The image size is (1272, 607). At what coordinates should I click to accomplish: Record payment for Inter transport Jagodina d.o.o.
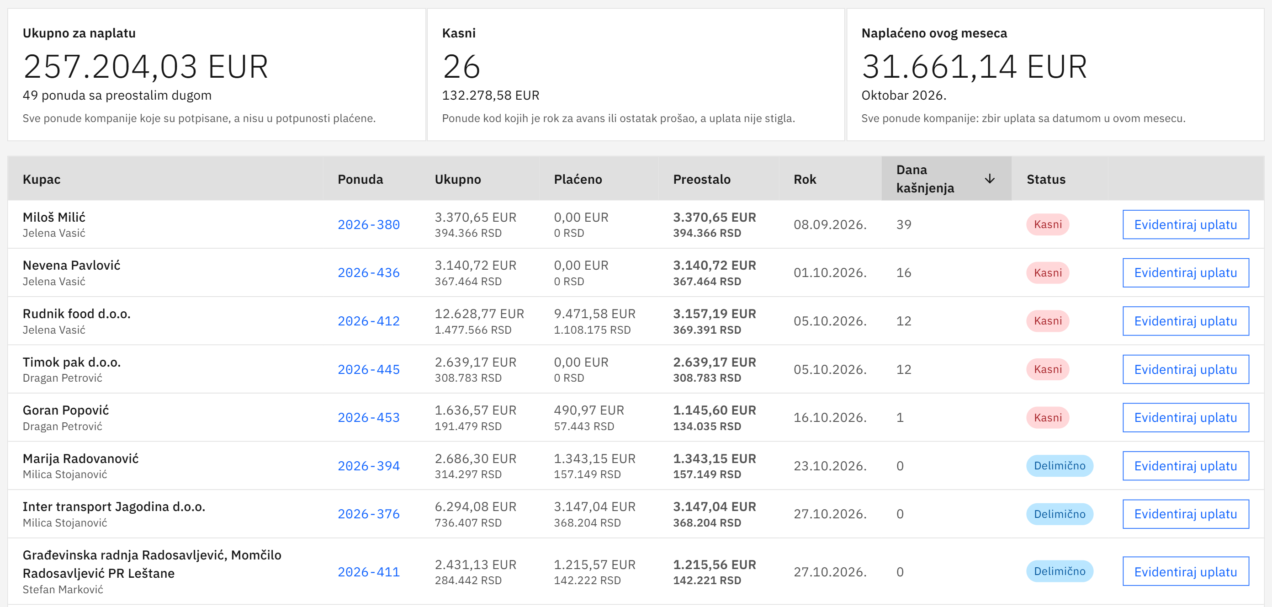click(1185, 514)
